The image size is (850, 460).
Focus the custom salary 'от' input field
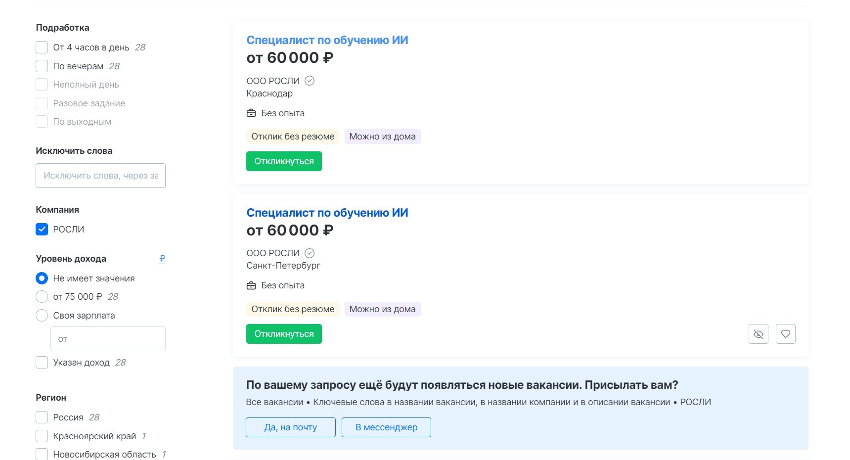pyautogui.click(x=108, y=339)
